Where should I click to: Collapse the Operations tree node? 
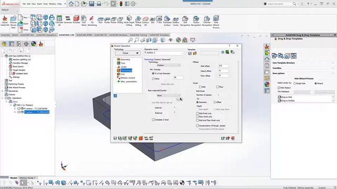click(2, 98)
